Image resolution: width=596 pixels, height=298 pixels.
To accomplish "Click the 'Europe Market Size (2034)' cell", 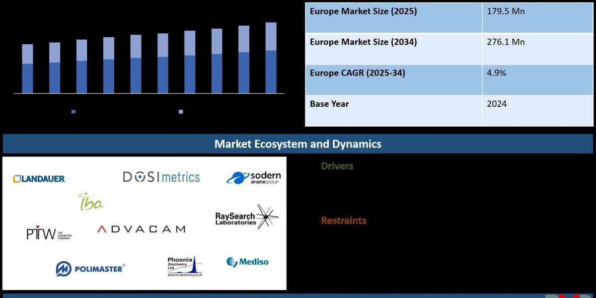I will tap(393, 49).
